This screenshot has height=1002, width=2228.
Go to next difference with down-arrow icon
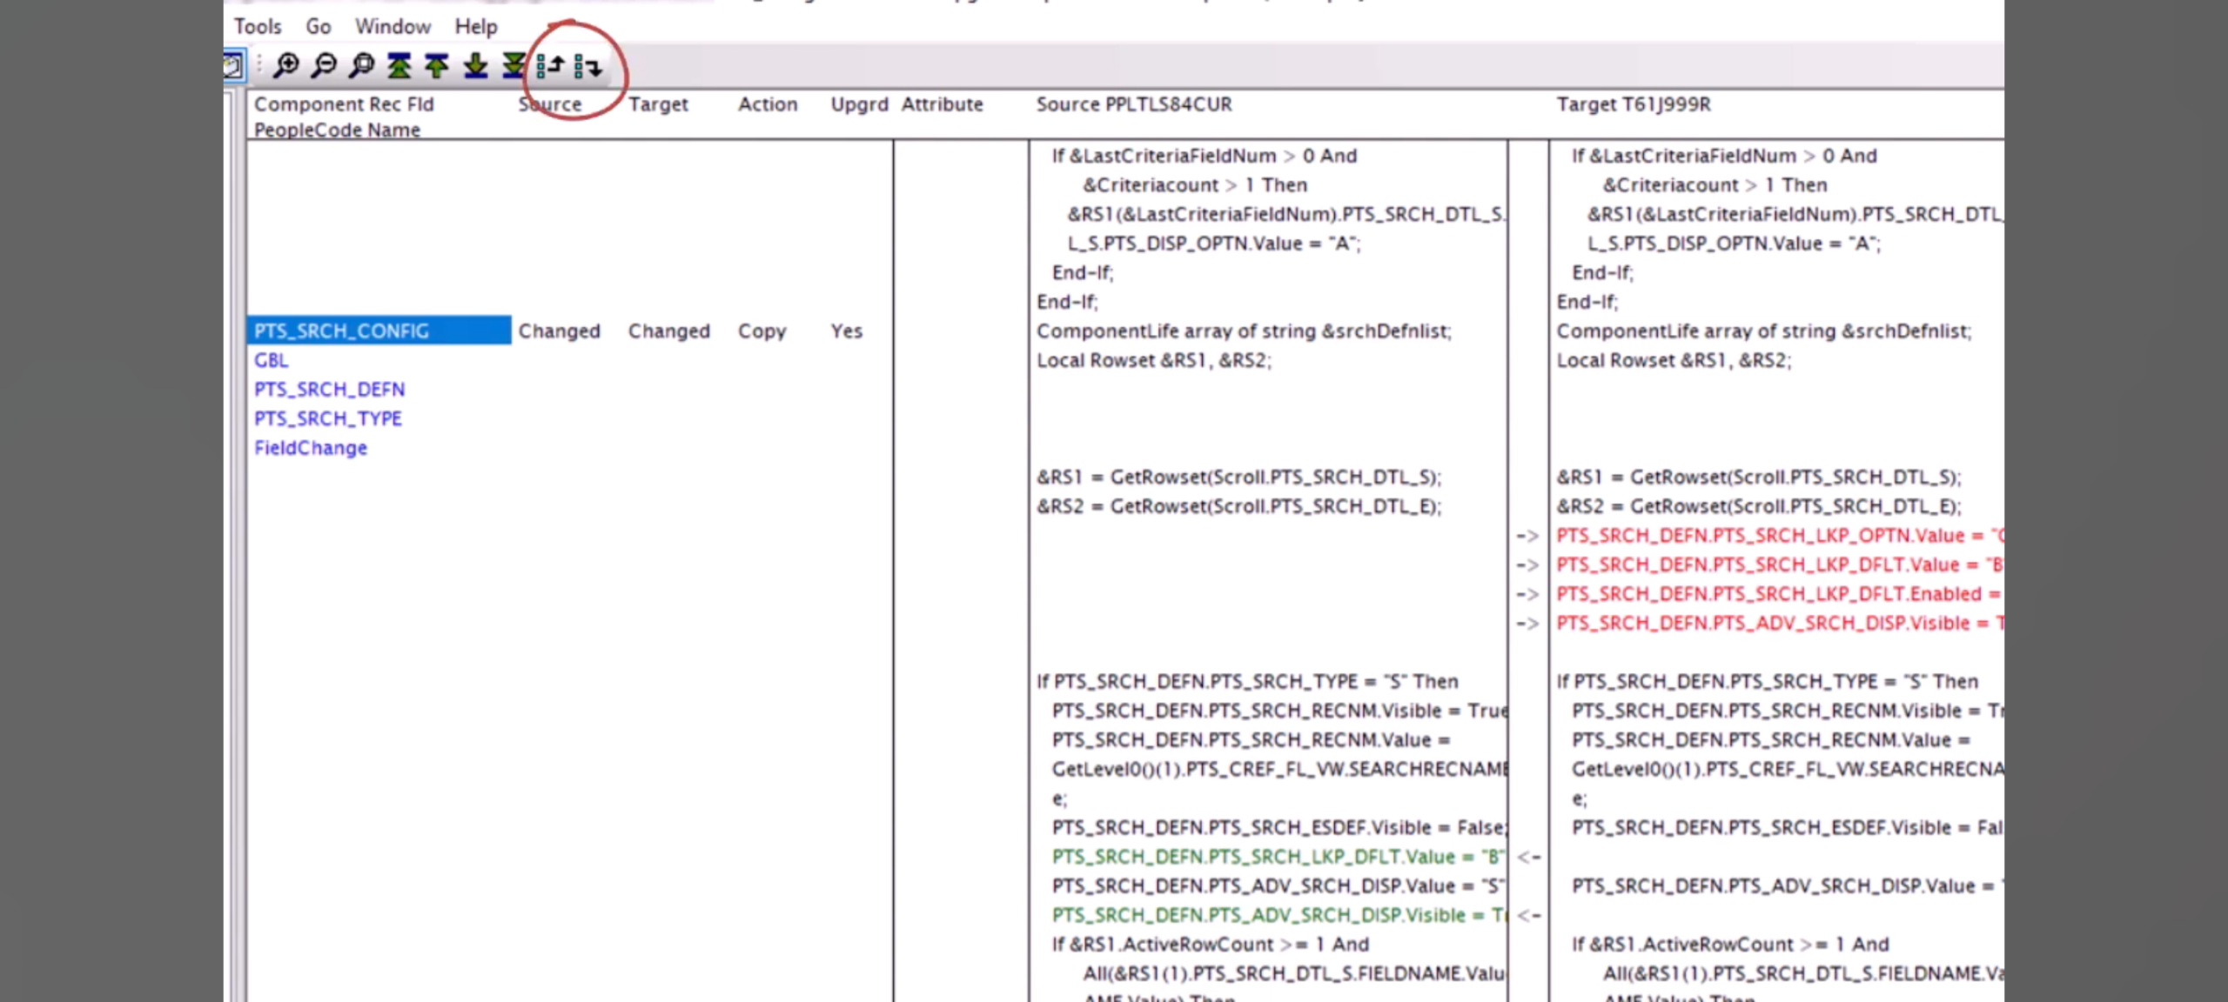coord(475,65)
